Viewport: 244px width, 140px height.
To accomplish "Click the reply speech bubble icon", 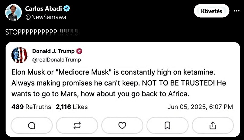I will (x=31, y=125).
